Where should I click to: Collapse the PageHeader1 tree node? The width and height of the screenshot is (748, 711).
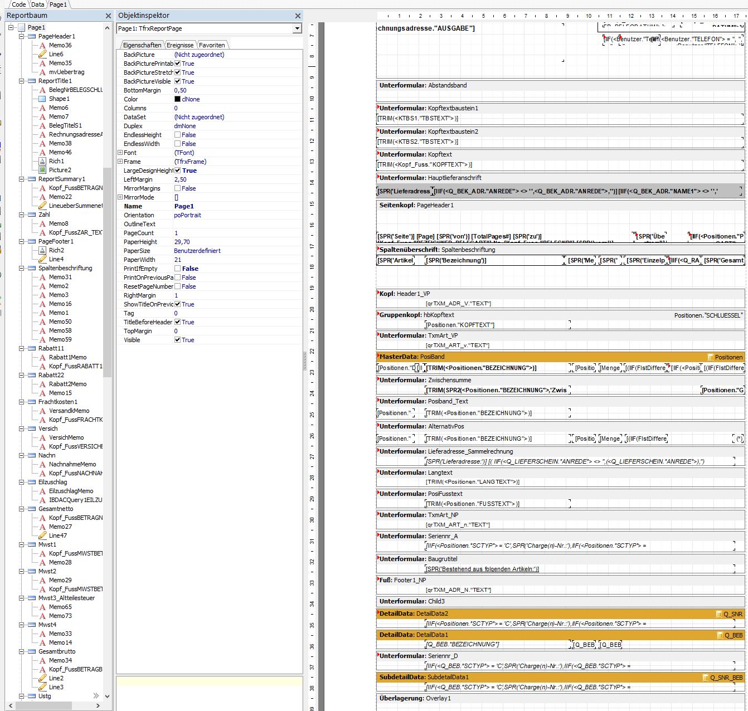pos(22,36)
